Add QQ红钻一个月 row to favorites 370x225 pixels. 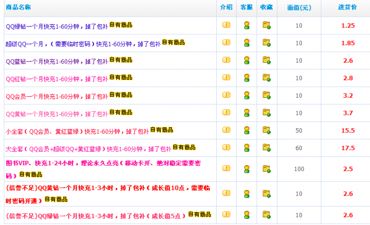[266, 77]
